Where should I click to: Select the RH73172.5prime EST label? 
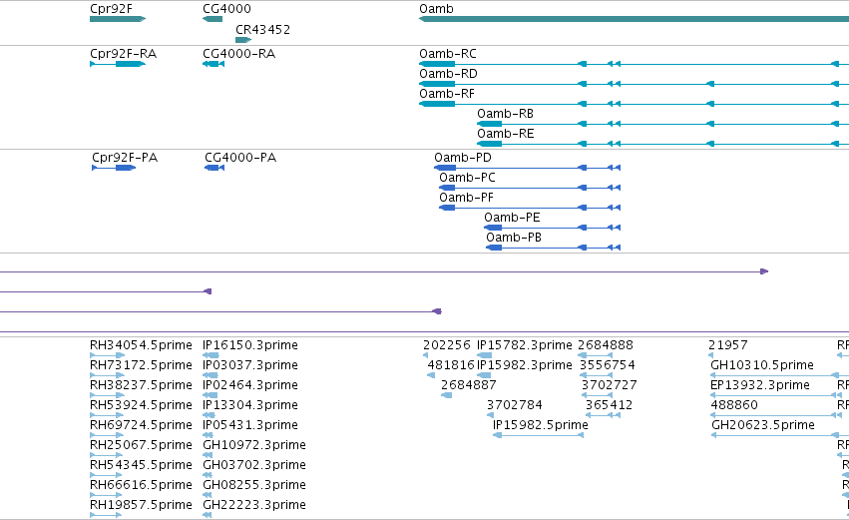click(141, 365)
